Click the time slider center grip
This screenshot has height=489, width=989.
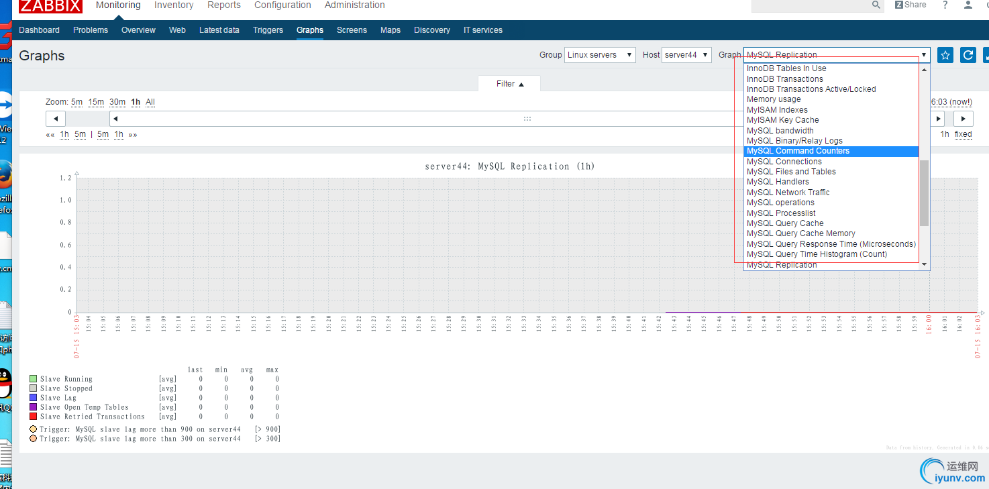[x=527, y=119]
